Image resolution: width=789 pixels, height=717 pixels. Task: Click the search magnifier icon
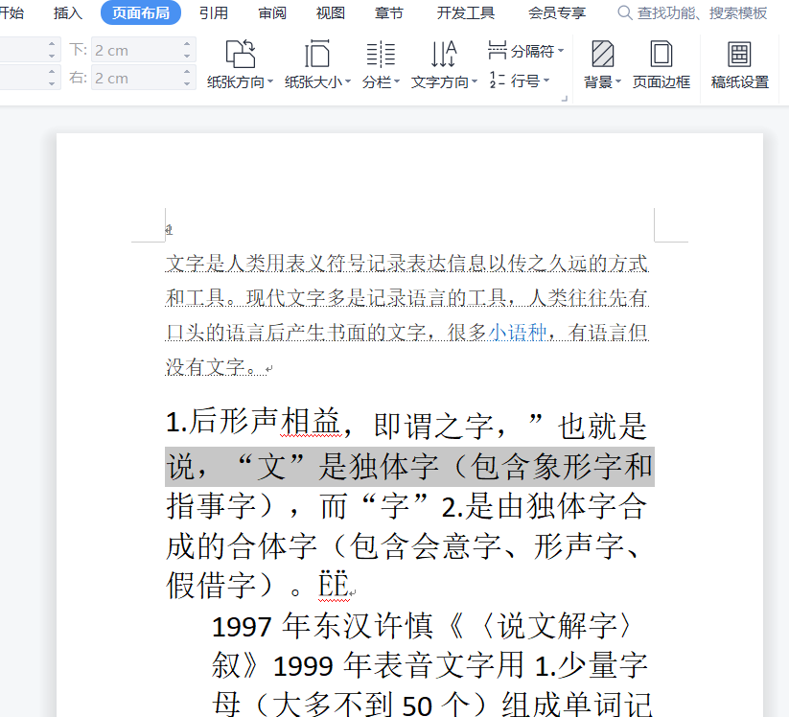coord(624,12)
